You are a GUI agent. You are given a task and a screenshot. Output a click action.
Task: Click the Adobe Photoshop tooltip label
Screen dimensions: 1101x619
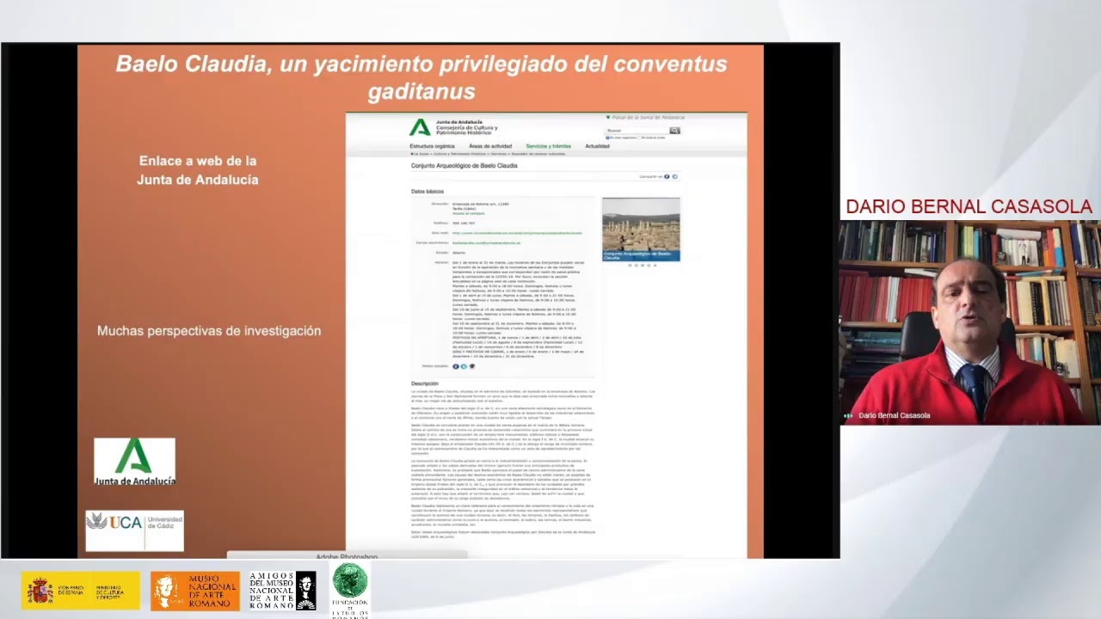click(x=347, y=557)
